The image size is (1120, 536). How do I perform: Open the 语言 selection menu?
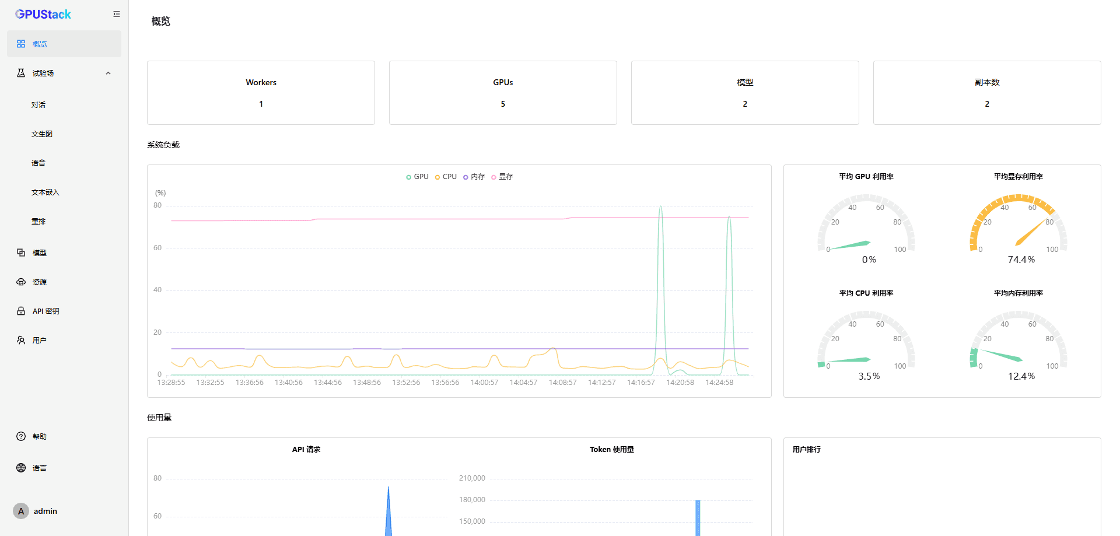[64, 468]
